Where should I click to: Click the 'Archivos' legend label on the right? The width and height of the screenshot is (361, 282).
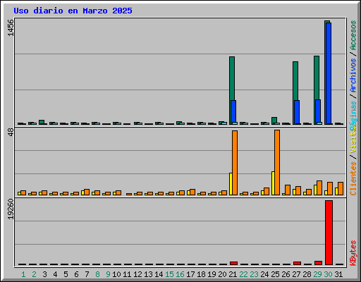(x=353, y=75)
